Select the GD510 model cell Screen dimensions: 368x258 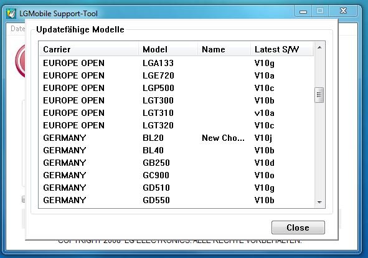pyautogui.click(x=156, y=188)
